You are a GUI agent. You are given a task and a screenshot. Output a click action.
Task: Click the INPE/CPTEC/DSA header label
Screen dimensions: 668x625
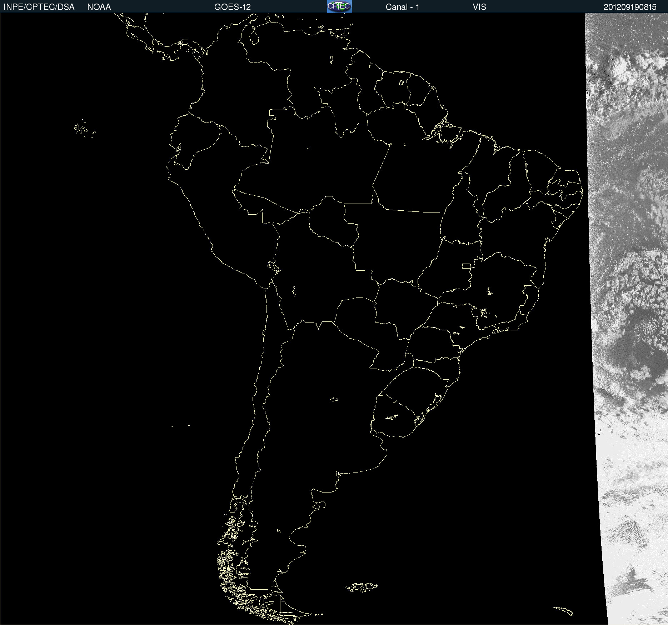click(x=39, y=7)
